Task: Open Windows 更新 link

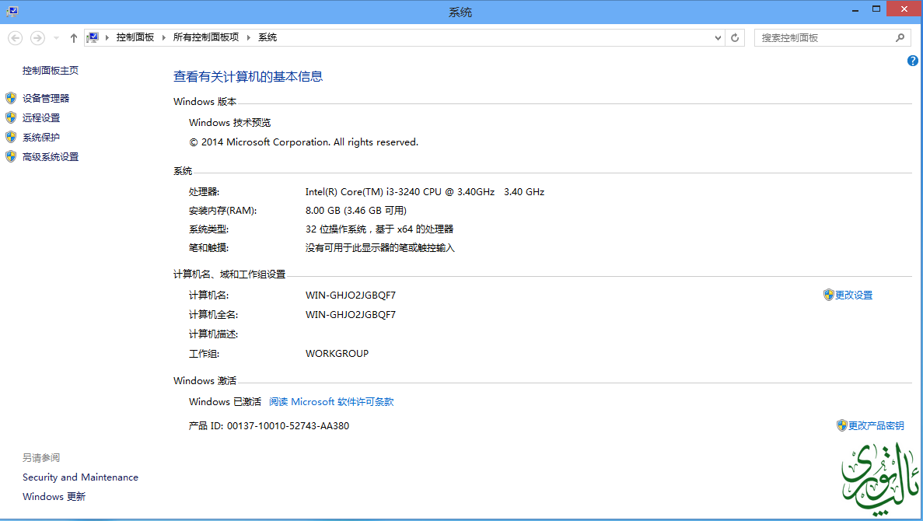Action: click(54, 496)
